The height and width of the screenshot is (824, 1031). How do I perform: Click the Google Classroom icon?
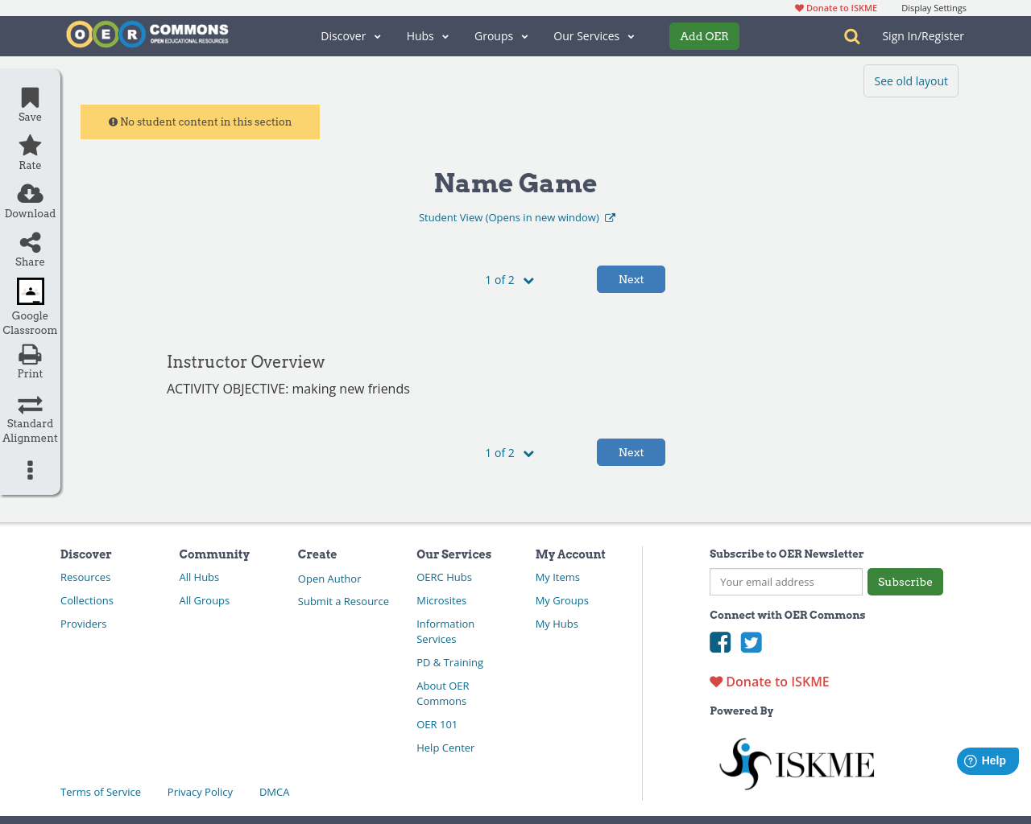coord(29,291)
